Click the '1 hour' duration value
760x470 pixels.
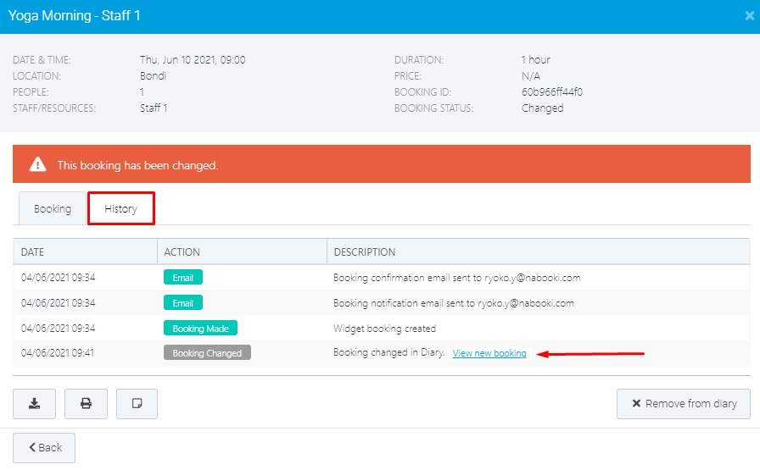535,59
